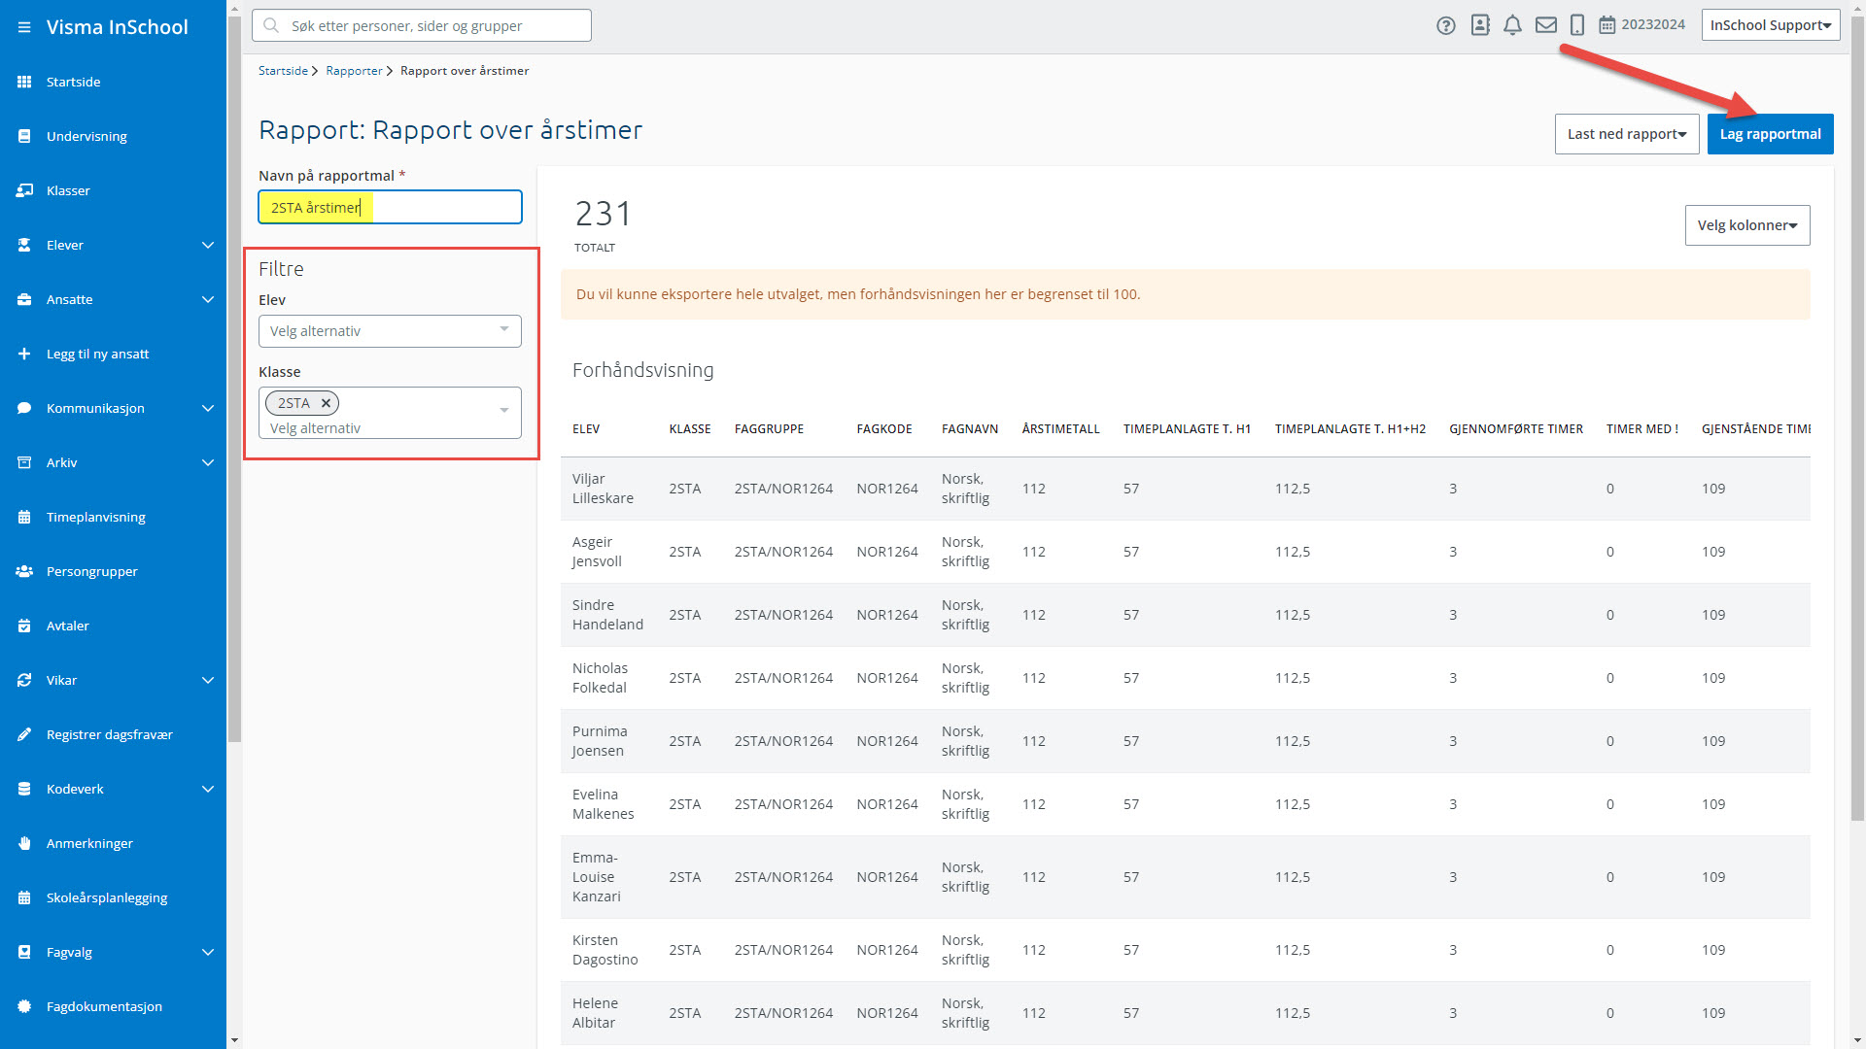This screenshot has width=1866, height=1049.
Task: Expand the Elever menu chevron
Action: pyautogui.click(x=207, y=245)
